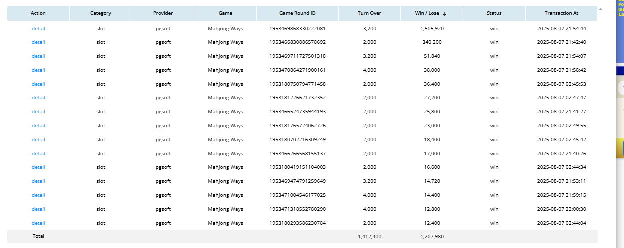624x248 pixels.
Task: Select timestamp 2025-08-07 21:53:11
Action: pyautogui.click(x=562, y=181)
